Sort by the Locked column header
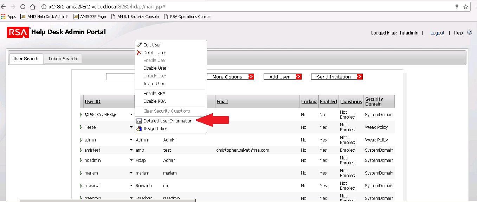477x202 pixels. pyautogui.click(x=309, y=101)
